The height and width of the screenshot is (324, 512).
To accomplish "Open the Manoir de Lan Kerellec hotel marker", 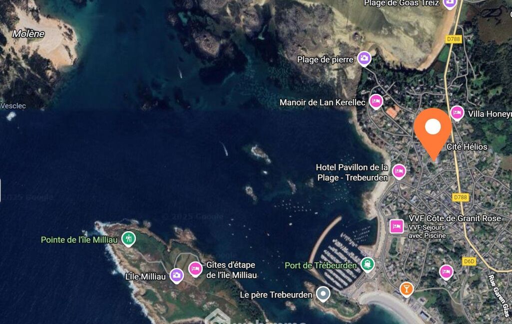I will tap(376, 101).
